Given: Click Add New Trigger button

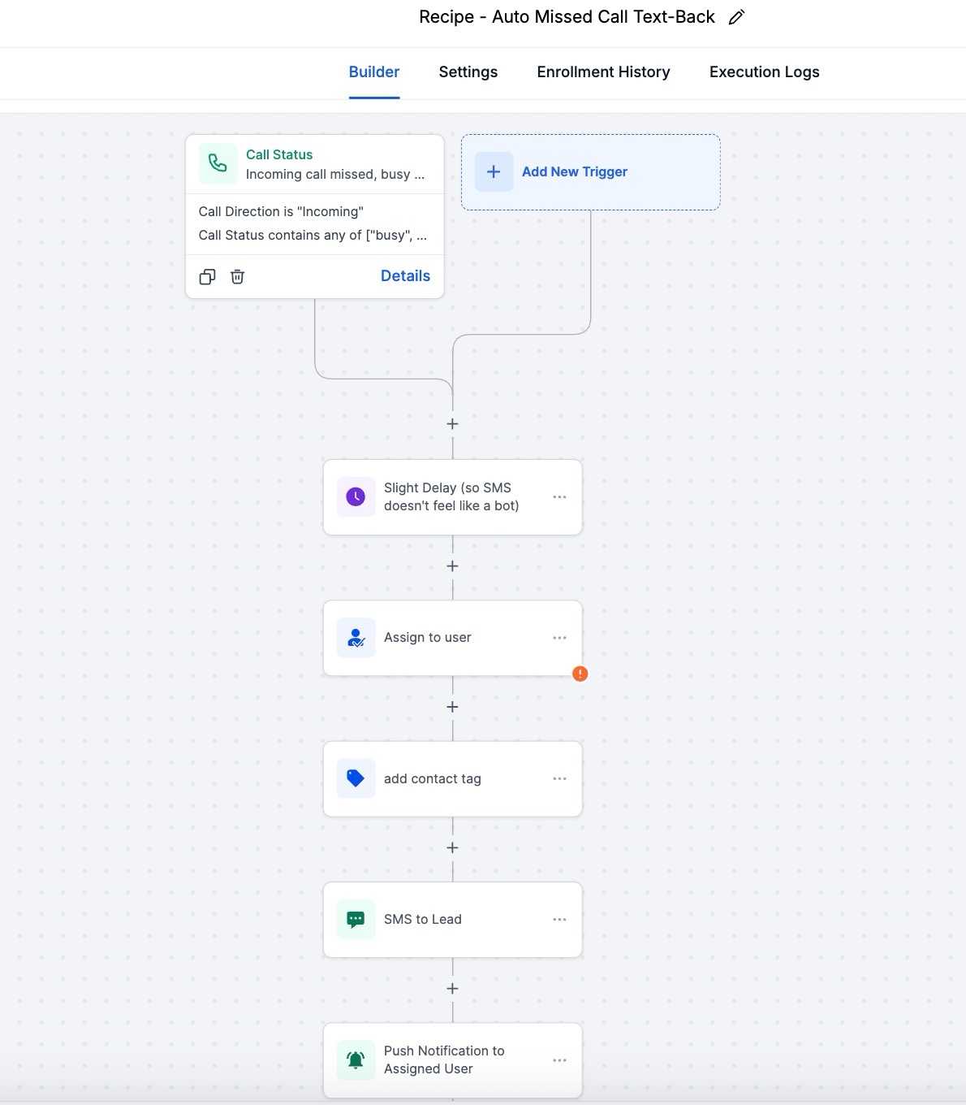Looking at the screenshot, I should (574, 172).
